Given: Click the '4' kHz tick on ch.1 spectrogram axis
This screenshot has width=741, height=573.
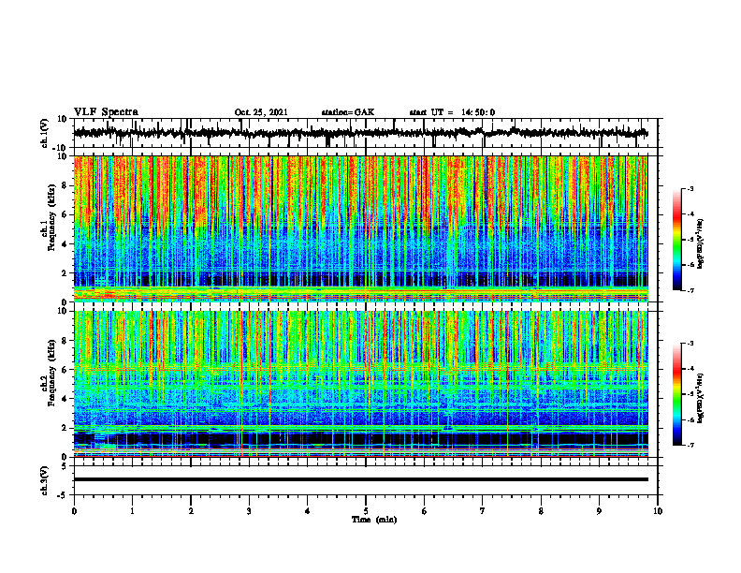Looking at the screenshot, I should point(65,244).
